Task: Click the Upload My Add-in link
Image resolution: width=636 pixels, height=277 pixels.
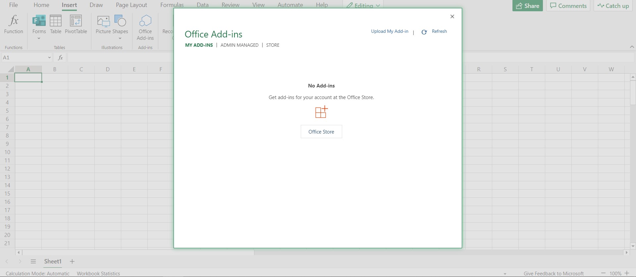Action: 390,31
